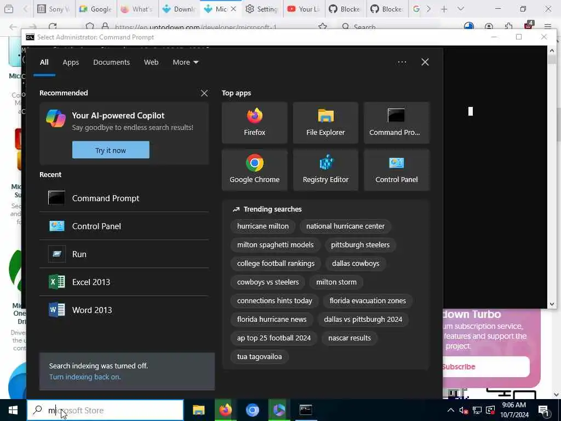Switch to Sony browser tab
The width and height of the screenshot is (561, 421).
pos(54,9)
